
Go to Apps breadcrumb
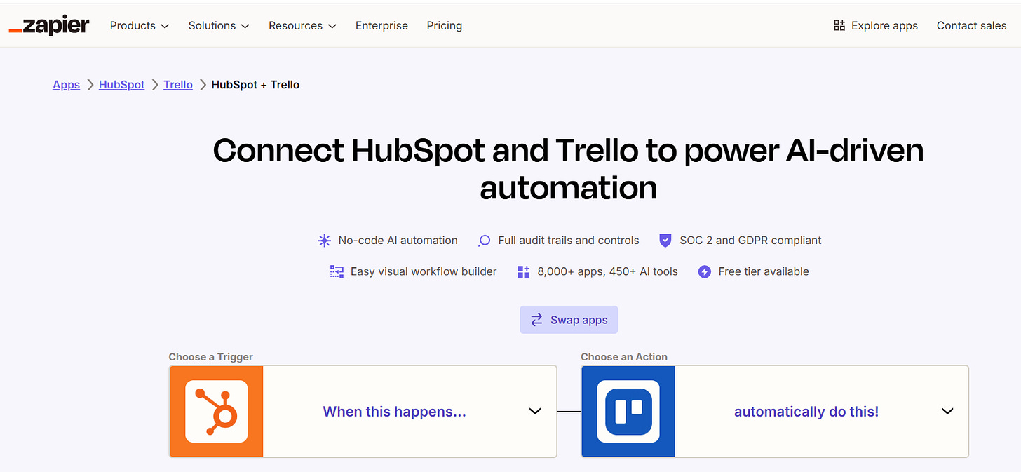tap(67, 85)
